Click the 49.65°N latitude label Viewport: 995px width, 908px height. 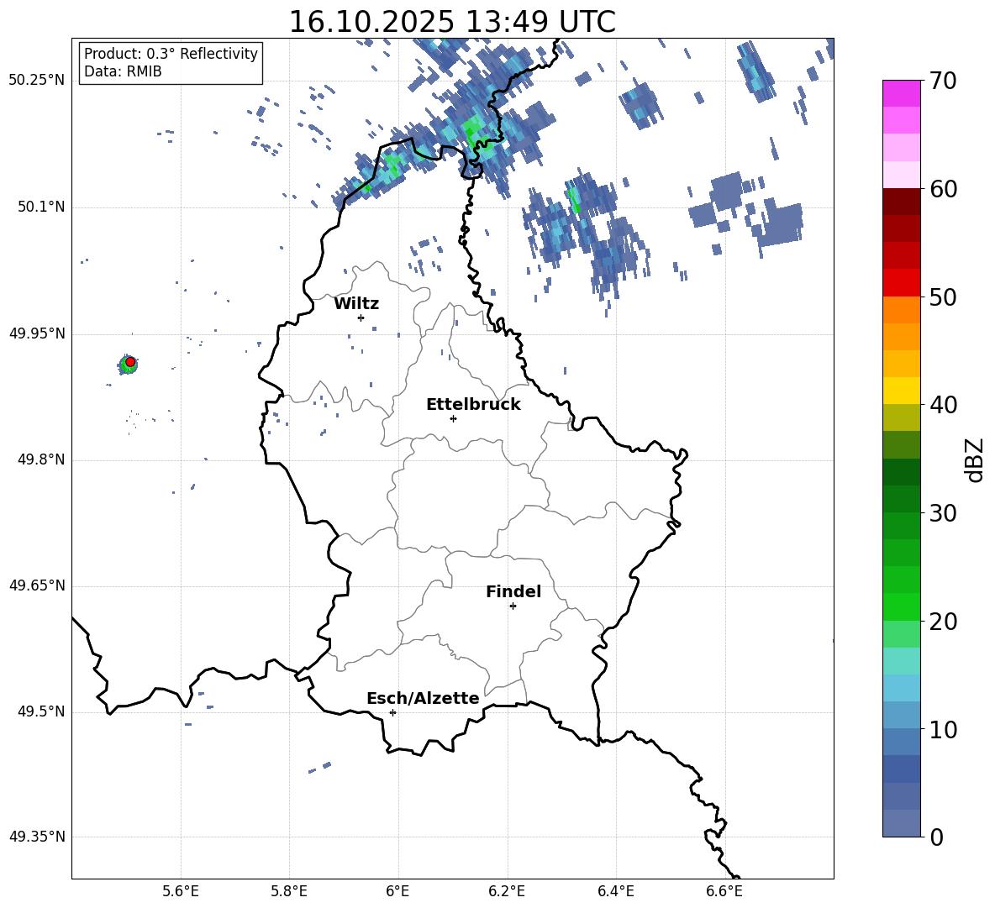[37, 585]
